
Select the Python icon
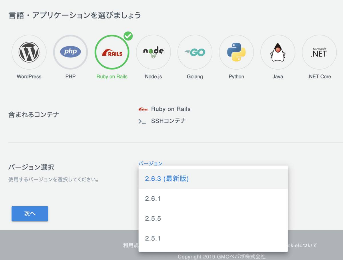coord(236,52)
